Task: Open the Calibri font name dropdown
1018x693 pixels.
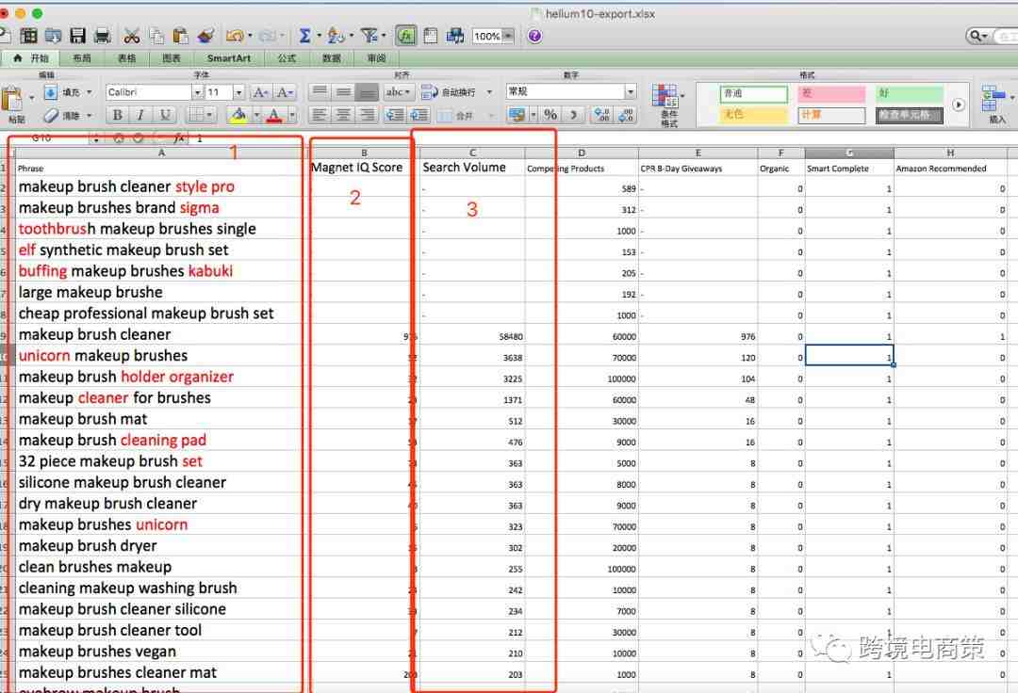Action: click(197, 92)
